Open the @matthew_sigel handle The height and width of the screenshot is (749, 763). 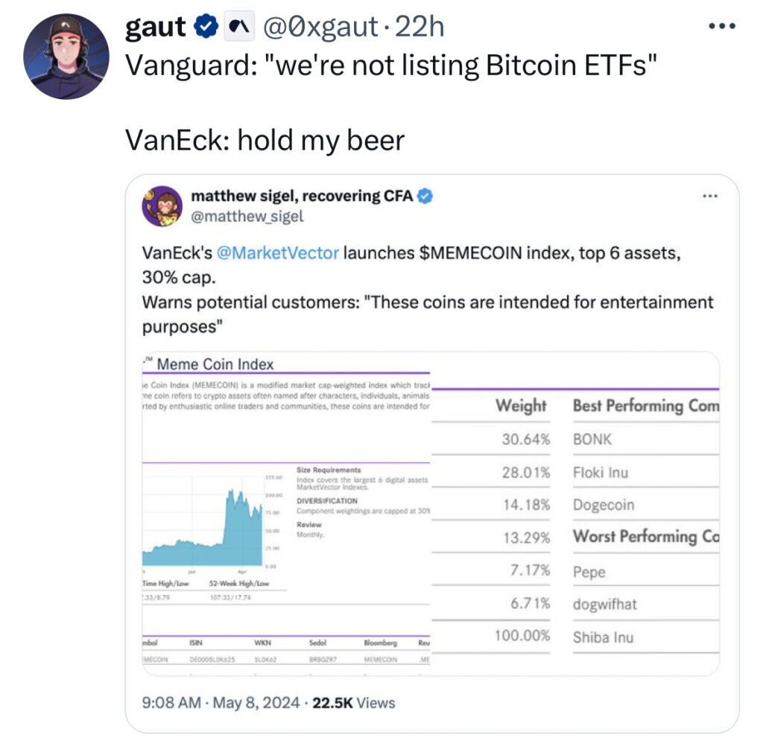(x=247, y=217)
